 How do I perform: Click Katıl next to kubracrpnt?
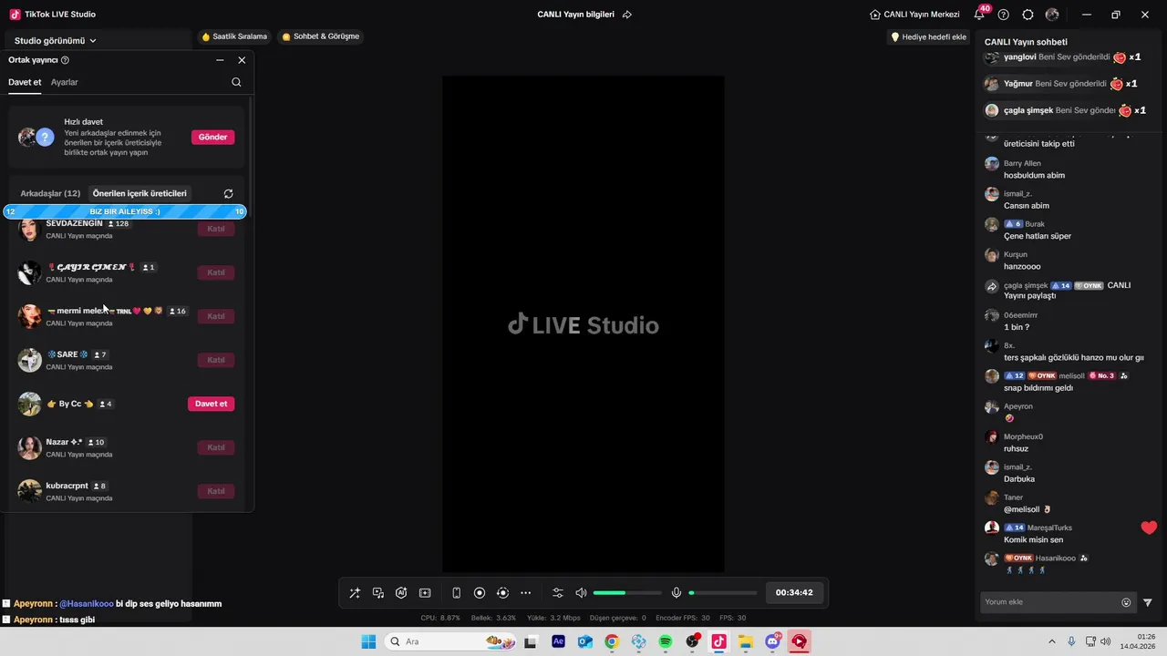coord(216,491)
